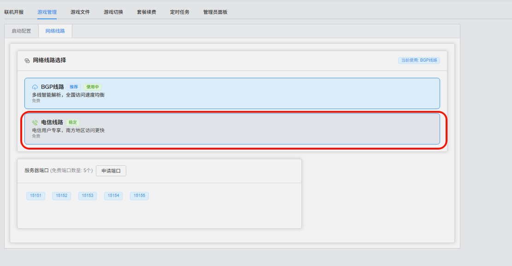Viewport: 512px width, 266px height.
Task: Click the port tag 15151
Action: click(x=35, y=196)
